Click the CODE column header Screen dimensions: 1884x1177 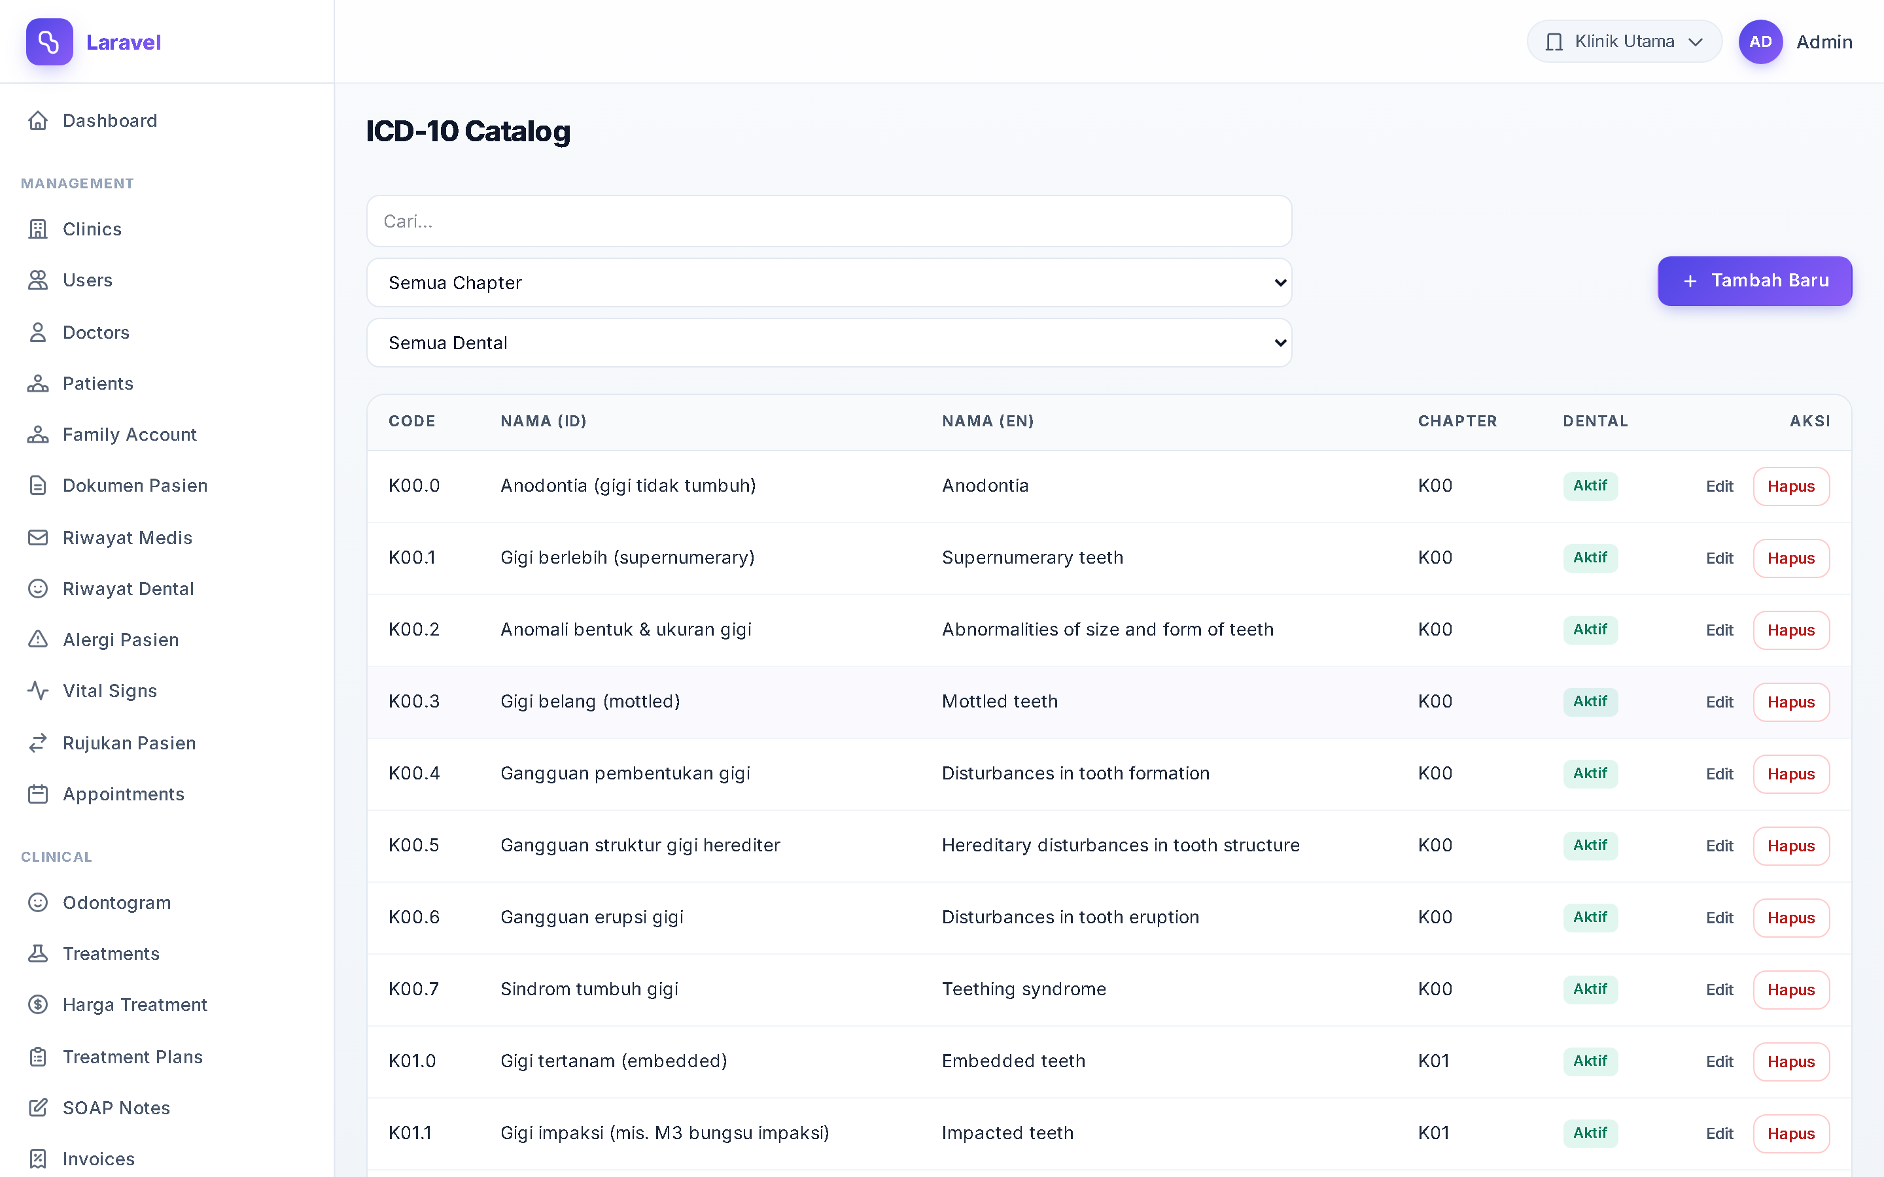tap(412, 421)
